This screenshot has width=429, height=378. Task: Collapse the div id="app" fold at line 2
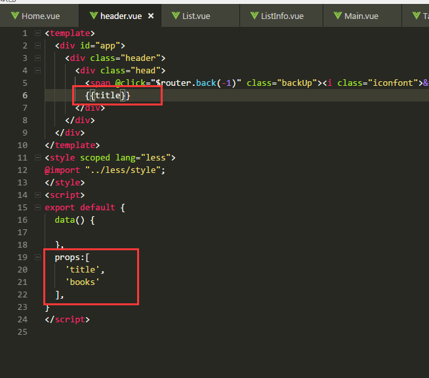click(x=38, y=46)
